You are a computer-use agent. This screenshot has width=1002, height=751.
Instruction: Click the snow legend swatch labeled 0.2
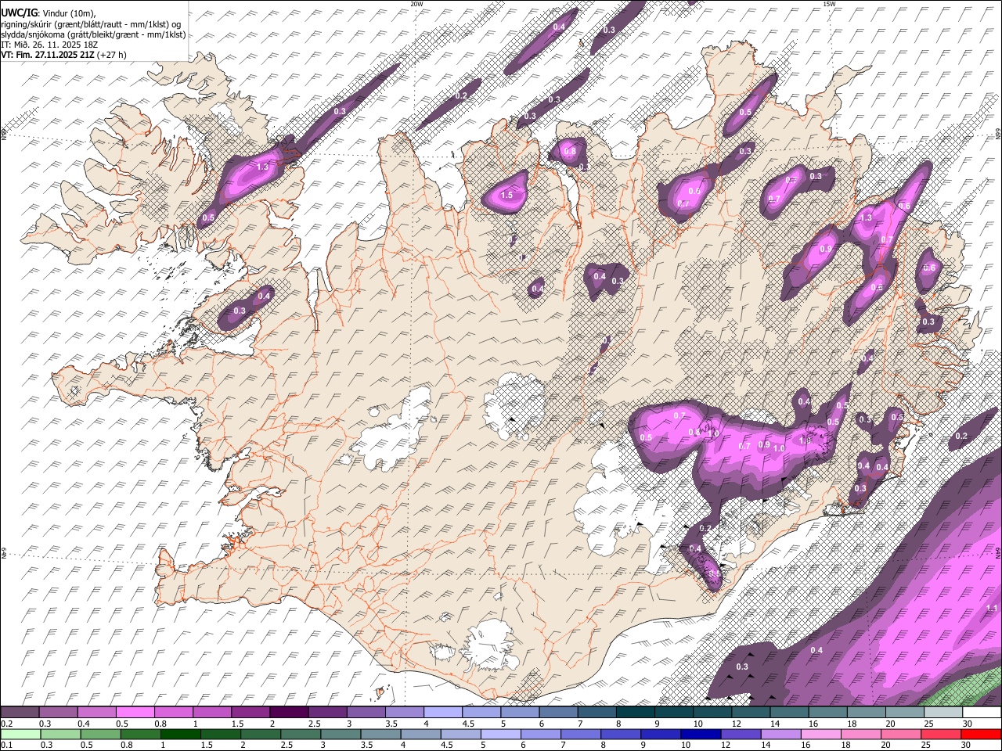click(x=20, y=713)
